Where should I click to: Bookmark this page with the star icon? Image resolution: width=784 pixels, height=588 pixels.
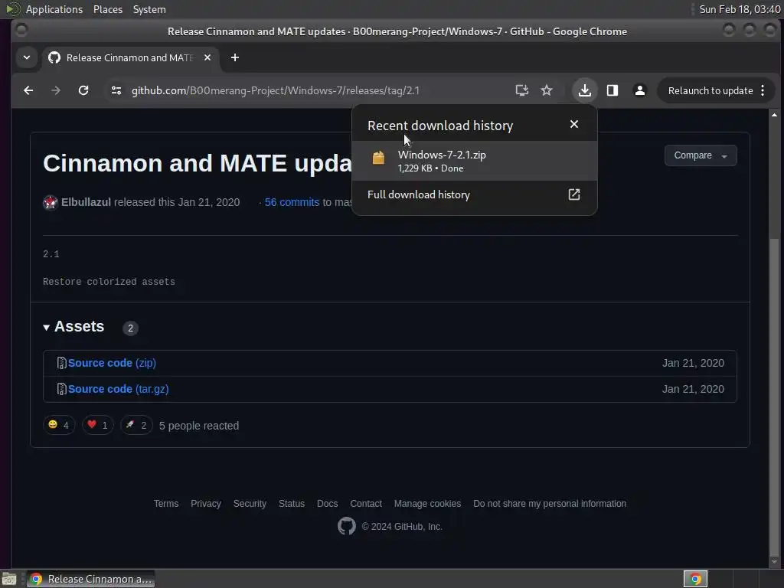pos(547,90)
